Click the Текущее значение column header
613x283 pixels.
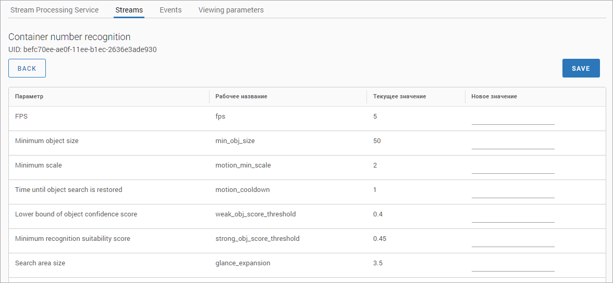pyautogui.click(x=399, y=97)
